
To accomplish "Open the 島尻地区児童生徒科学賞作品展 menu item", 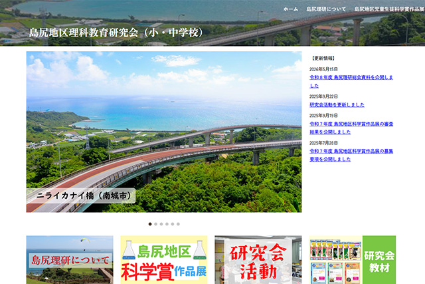I will point(390,9).
